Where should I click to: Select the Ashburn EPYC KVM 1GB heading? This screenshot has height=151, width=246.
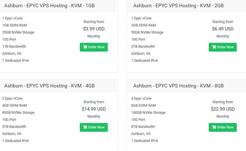pos(50,6)
